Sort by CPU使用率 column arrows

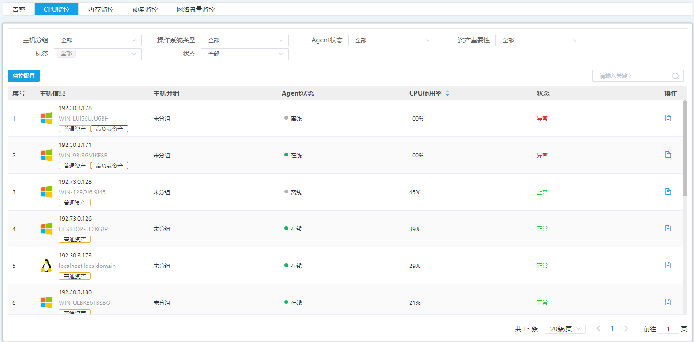pyautogui.click(x=447, y=93)
